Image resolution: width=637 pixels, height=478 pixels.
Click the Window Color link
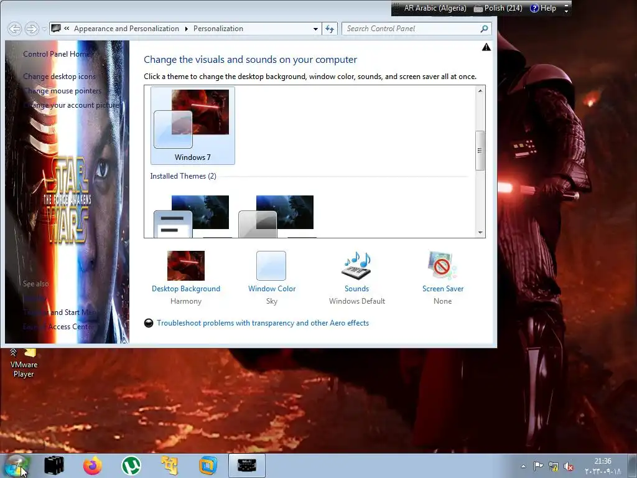tap(272, 289)
